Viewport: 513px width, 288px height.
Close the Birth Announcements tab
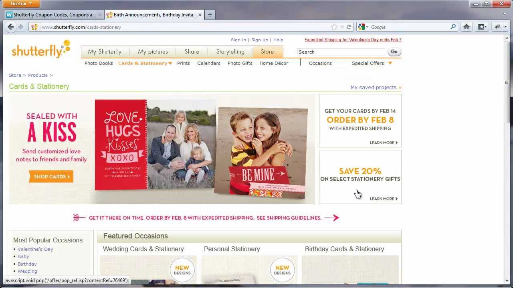click(200, 15)
